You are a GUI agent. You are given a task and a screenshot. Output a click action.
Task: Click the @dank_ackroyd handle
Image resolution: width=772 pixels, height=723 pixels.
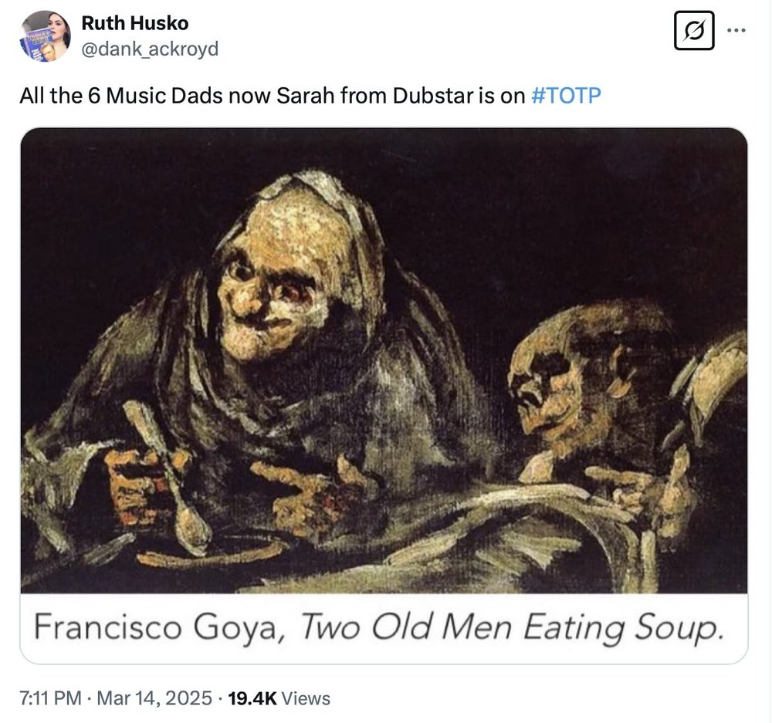(150, 49)
